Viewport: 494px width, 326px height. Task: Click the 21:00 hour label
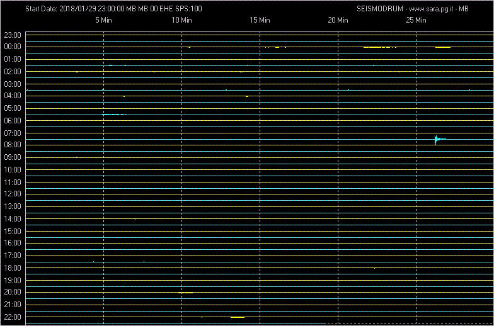click(13, 305)
